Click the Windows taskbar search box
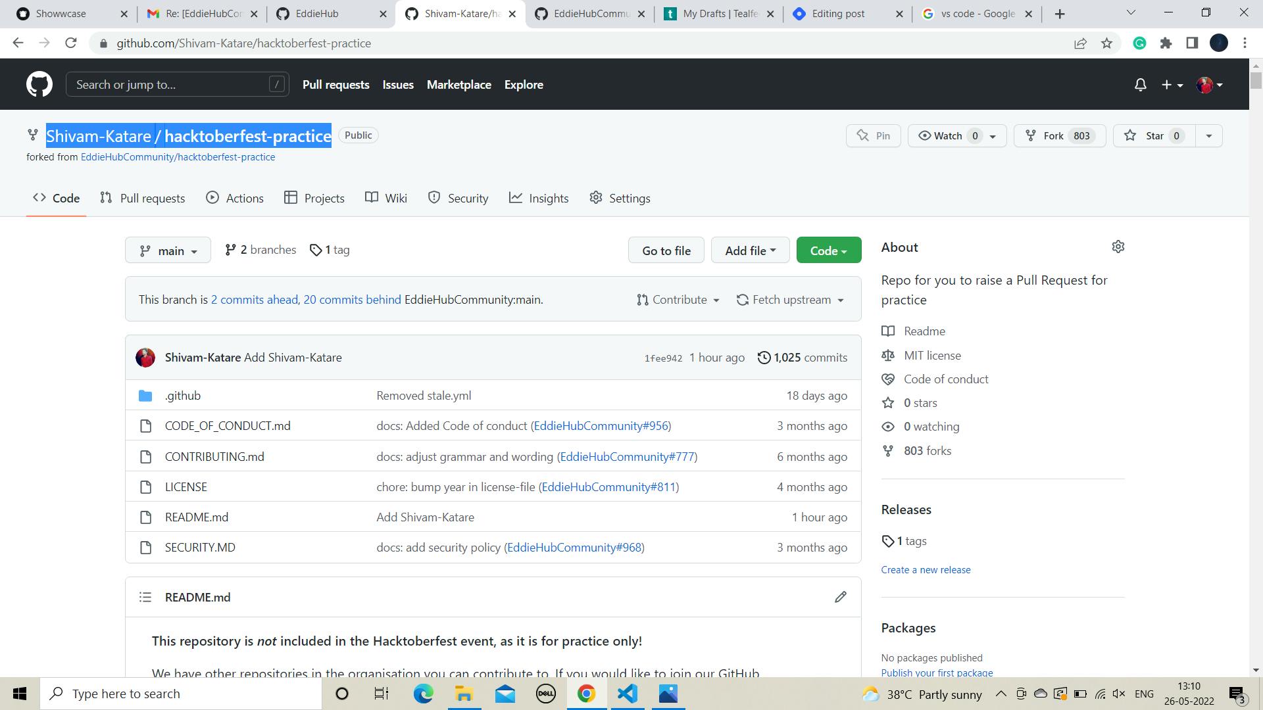The image size is (1263, 710). click(181, 694)
